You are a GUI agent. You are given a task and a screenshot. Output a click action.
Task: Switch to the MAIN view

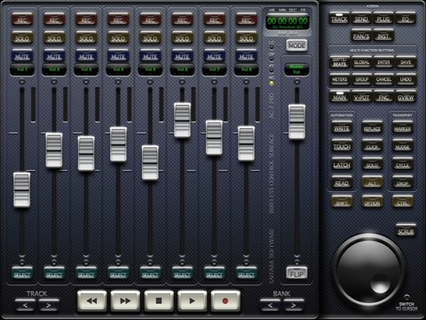[x=339, y=97]
